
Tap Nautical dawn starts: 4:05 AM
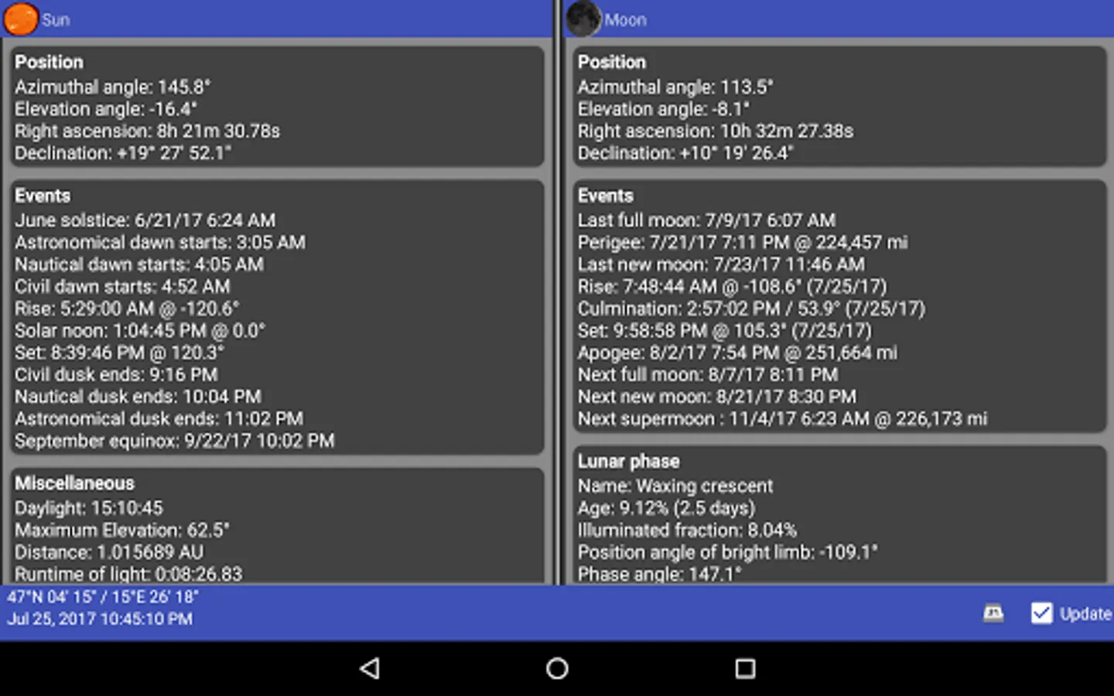tap(139, 264)
